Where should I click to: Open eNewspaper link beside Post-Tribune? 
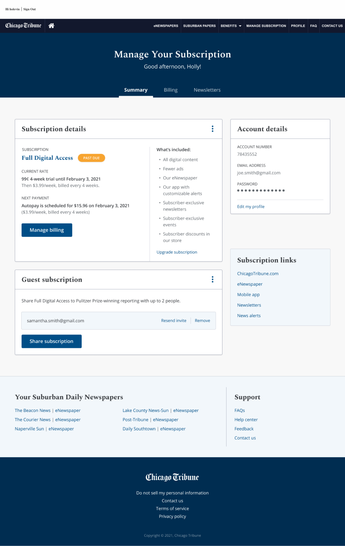(x=166, y=420)
